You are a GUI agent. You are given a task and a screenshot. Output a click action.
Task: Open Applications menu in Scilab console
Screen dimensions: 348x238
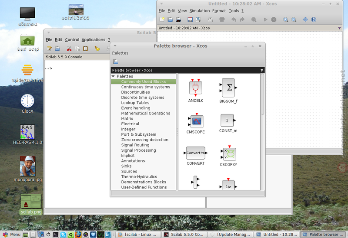(93, 39)
